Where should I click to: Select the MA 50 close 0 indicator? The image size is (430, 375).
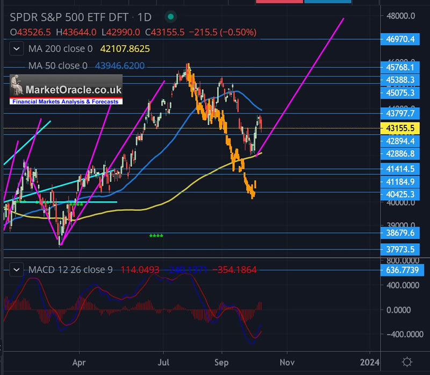tap(58, 66)
